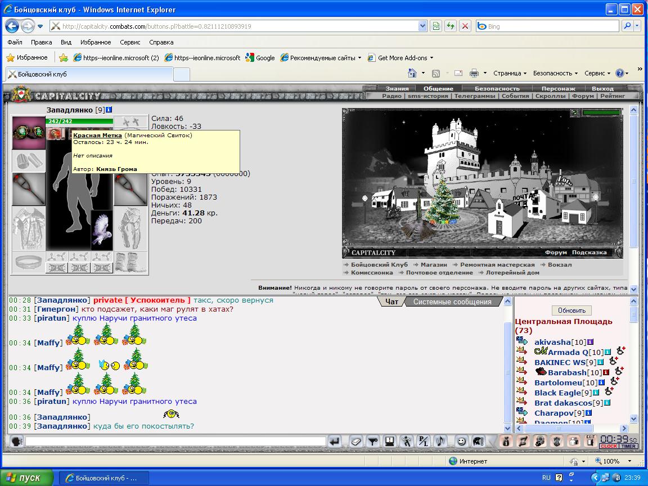Click the chat message input field
This screenshot has height=486, width=648.
coord(175,442)
